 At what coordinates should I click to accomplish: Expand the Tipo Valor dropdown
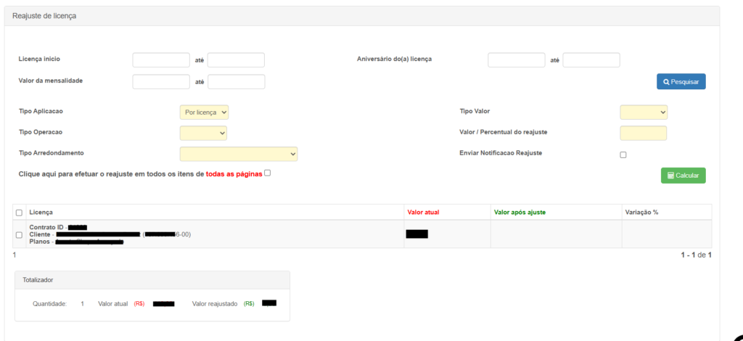click(644, 112)
